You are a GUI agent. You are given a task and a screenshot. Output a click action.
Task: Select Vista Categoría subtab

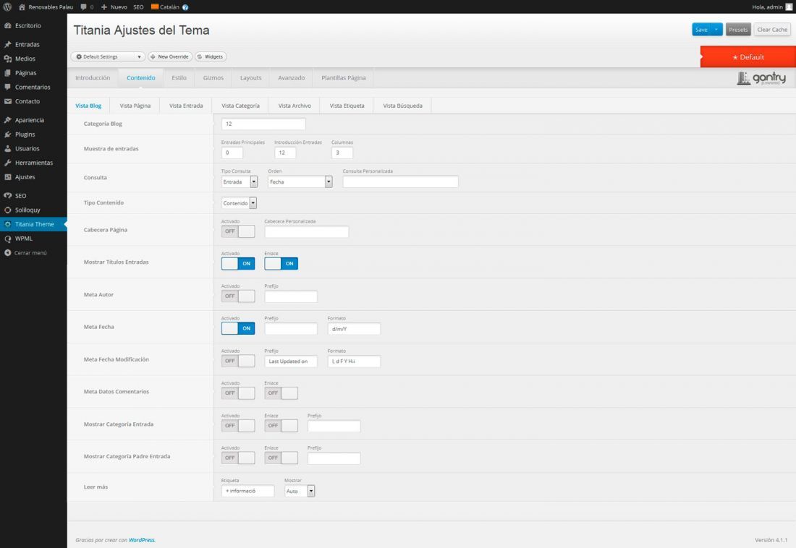241,106
